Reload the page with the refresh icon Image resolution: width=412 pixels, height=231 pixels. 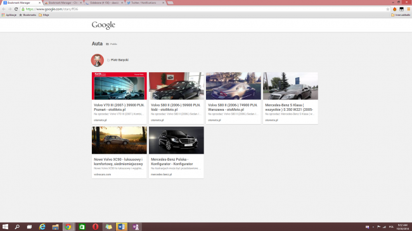tap(16, 9)
